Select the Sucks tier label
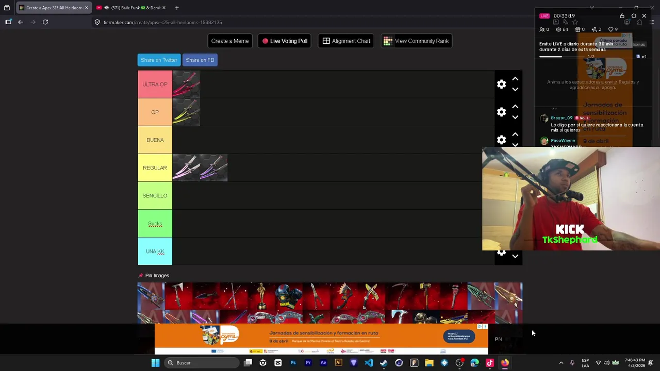 [155, 224]
